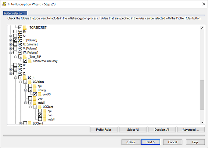This screenshot has height=148, width=208.
Task: Collapse the Config folder node
Action: (x=25, y=90)
